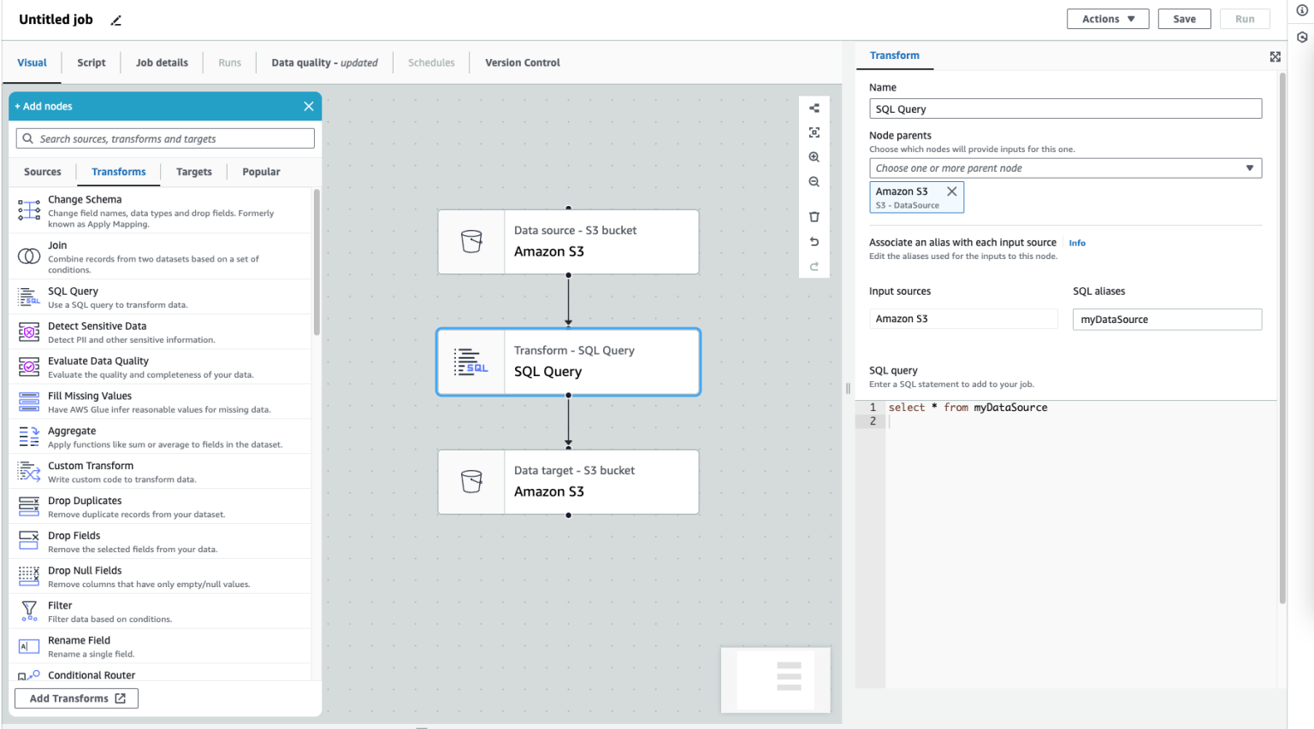This screenshot has width=1314, height=729.
Task: Click the share icon in canvas toolbar
Action: point(814,109)
